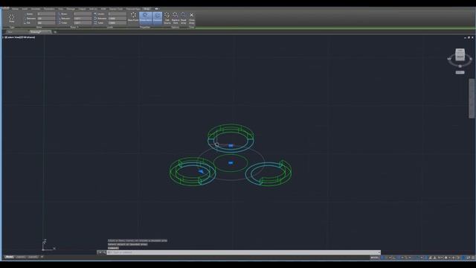
Task: Pick the Base Point tool
Action: pos(133,17)
